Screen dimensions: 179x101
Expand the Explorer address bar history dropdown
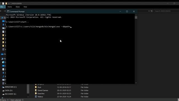click(x=149, y=11)
